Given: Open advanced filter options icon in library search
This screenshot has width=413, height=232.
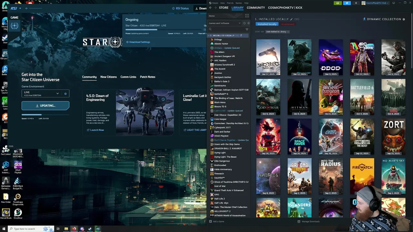Looking at the screenshot, I should [247, 29].
